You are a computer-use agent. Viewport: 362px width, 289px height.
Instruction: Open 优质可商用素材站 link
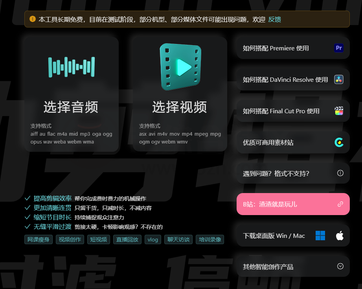click(293, 142)
